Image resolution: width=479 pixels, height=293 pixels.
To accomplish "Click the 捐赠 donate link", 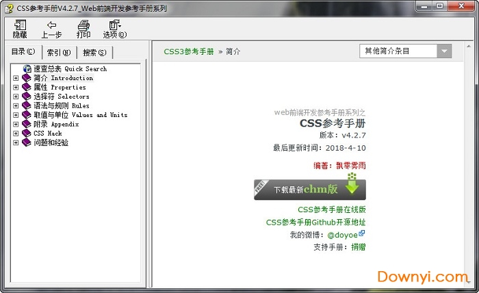I will point(359,247).
